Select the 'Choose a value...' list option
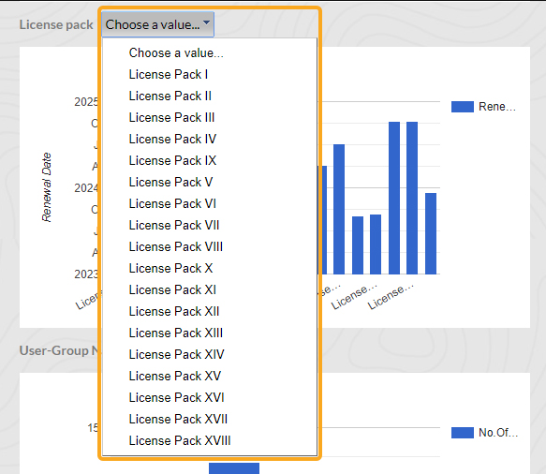Image resolution: width=546 pixels, height=474 pixels. point(210,53)
